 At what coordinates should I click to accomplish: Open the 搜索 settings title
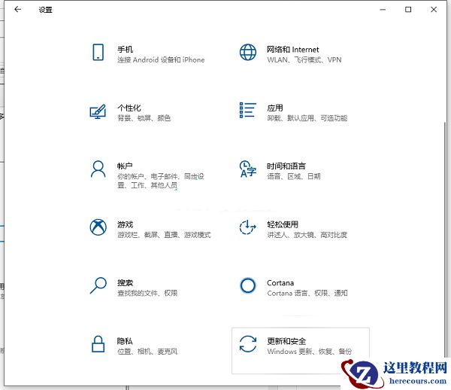(125, 283)
